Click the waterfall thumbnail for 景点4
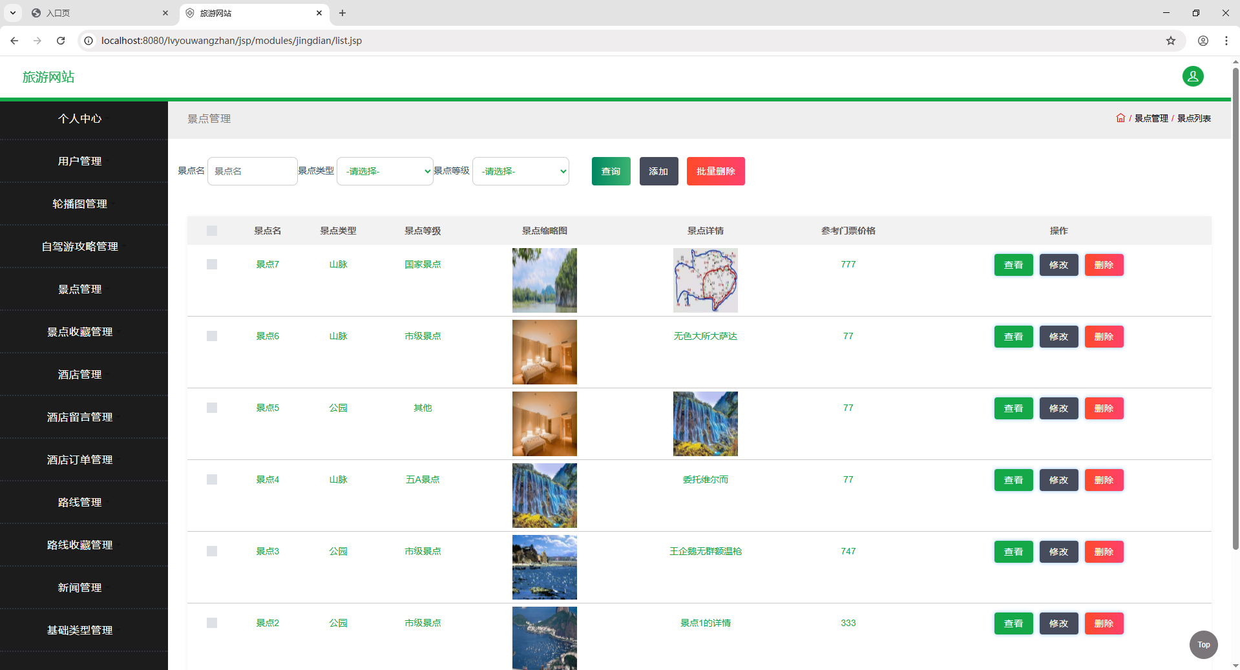Screen dimensions: 1240x670 tap(545, 496)
